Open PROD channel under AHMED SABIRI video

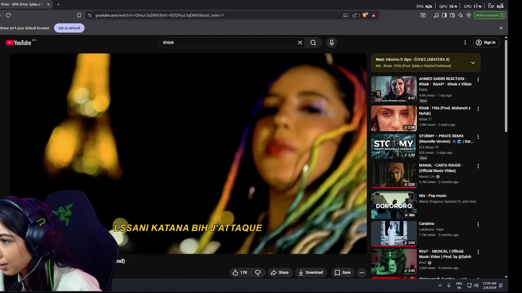[x=423, y=90]
